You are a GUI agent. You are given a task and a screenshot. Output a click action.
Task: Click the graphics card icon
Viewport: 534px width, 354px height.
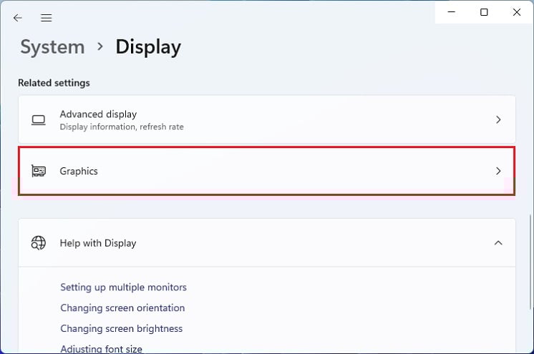coord(39,171)
